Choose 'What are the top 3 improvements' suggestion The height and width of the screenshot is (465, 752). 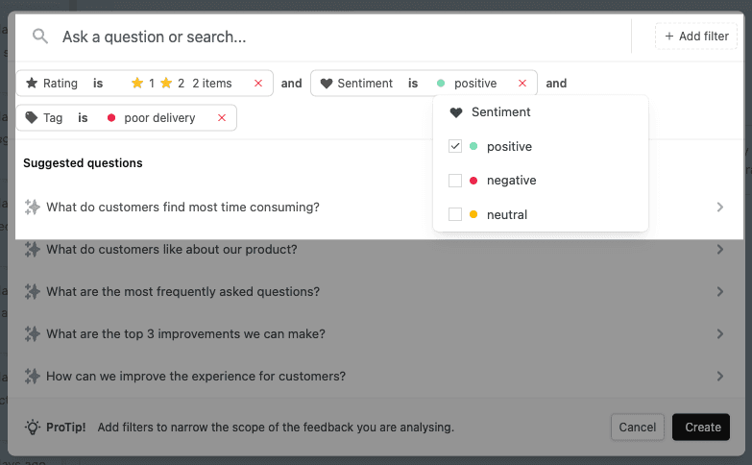tap(185, 334)
